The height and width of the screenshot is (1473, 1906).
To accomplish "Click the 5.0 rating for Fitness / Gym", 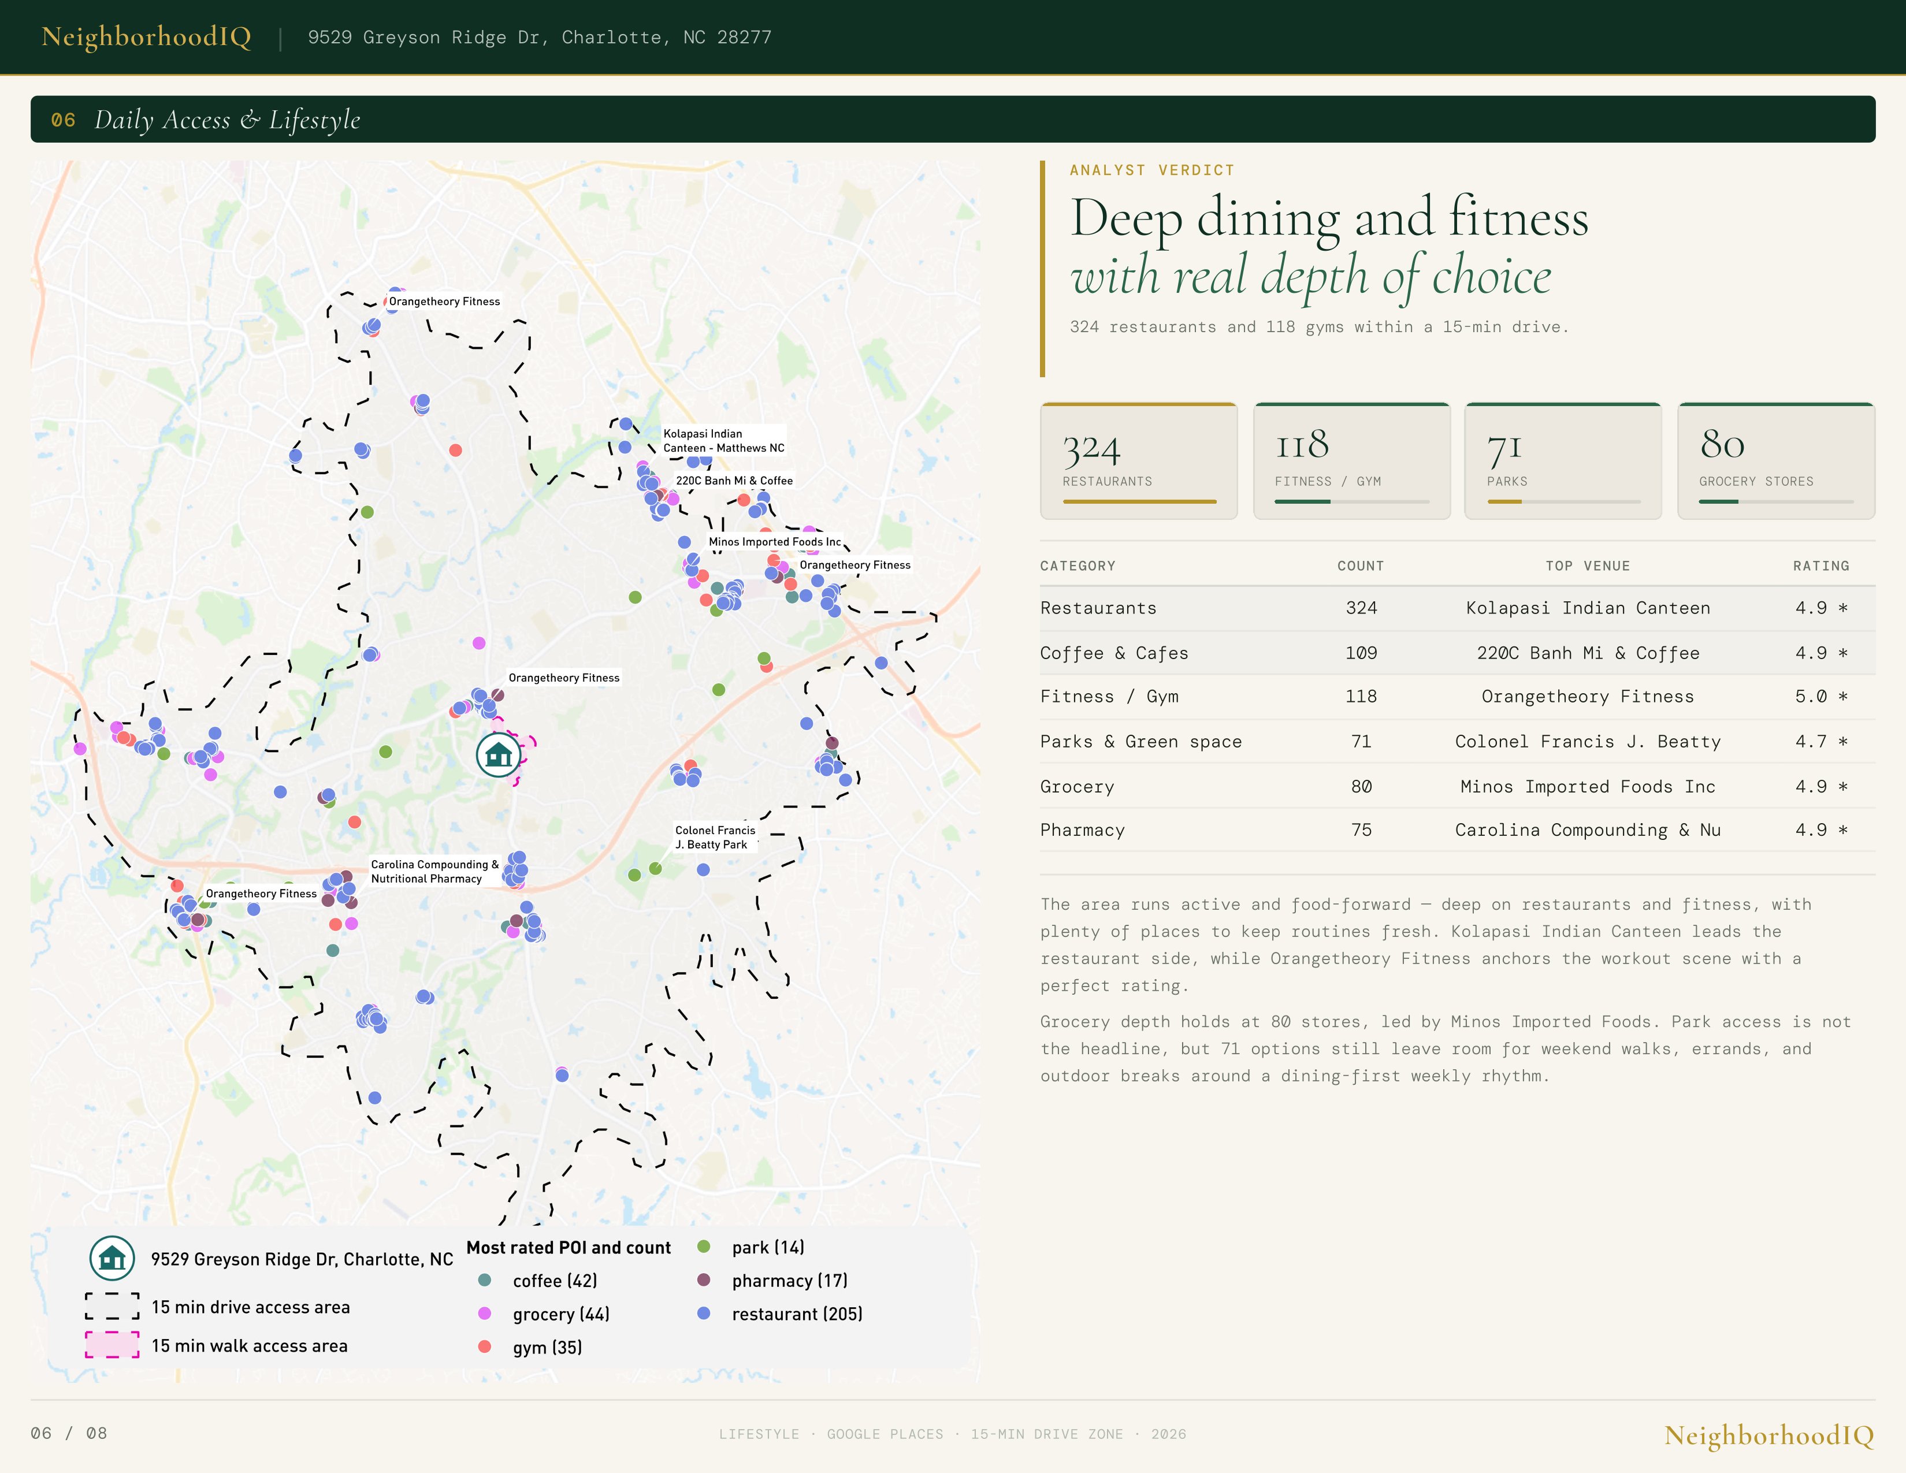I will coord(1821,697).
